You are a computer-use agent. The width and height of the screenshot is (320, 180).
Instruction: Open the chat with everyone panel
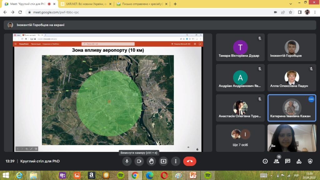coord(287,161)
